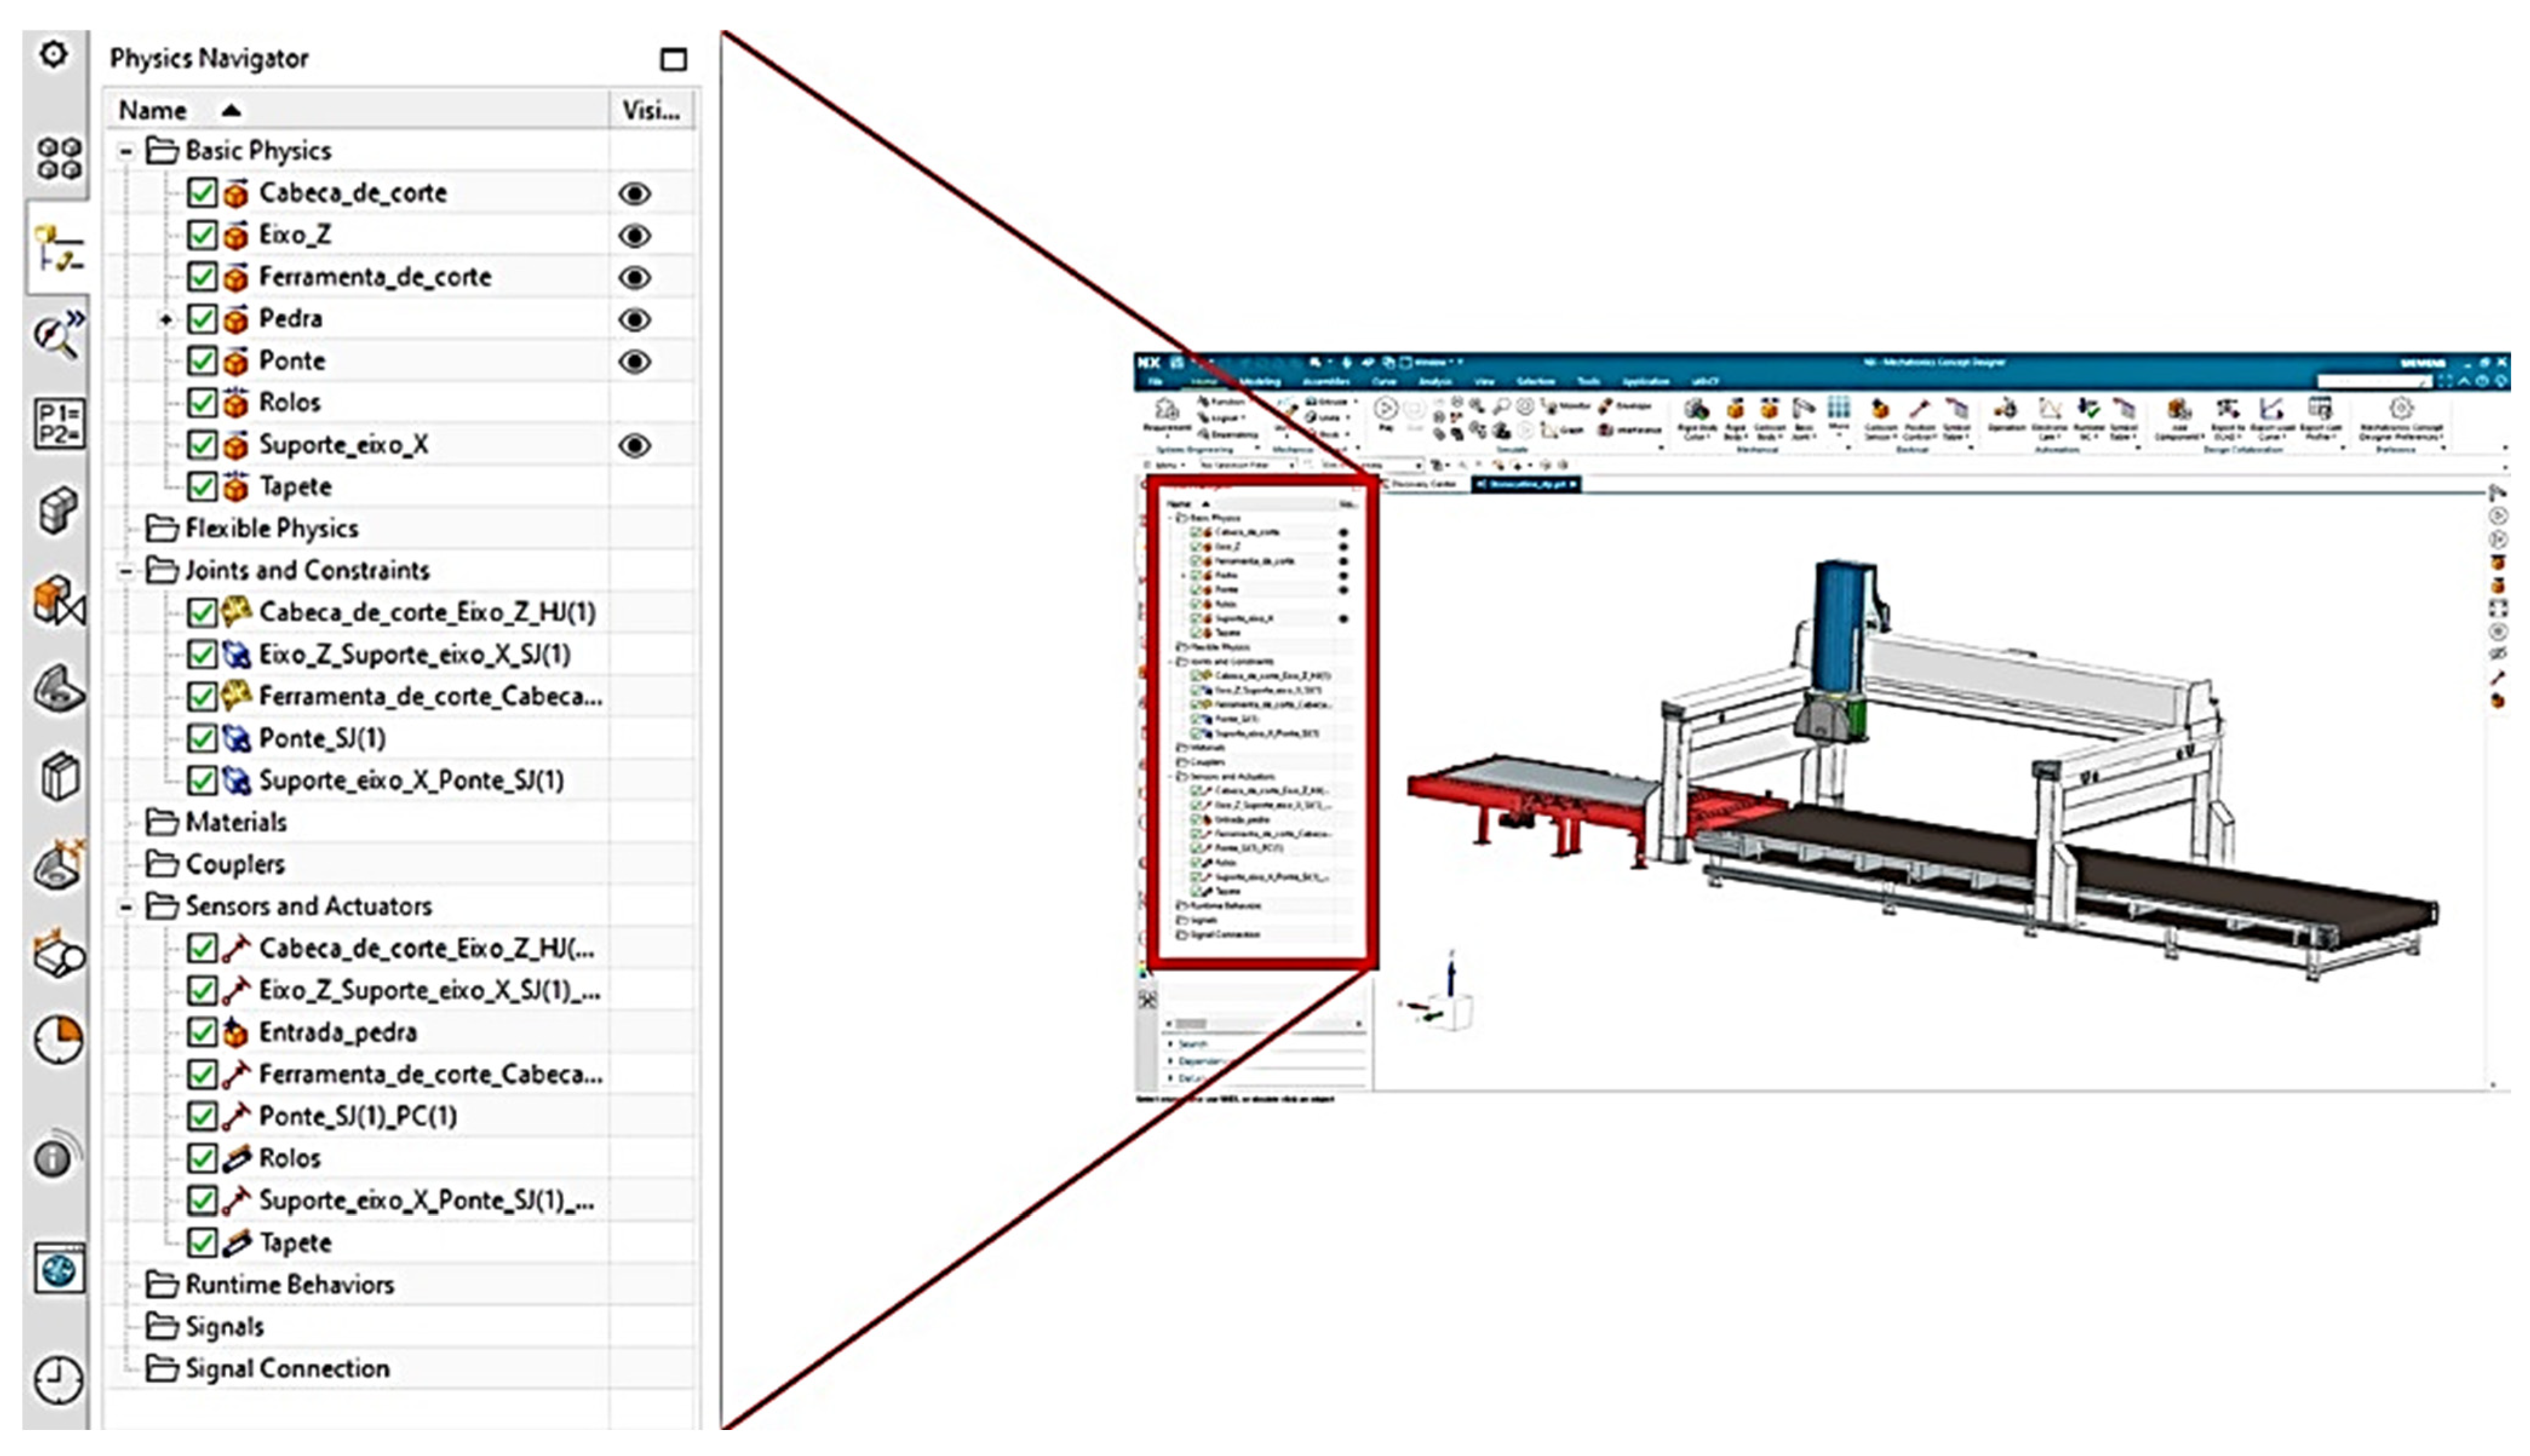Uncheck the Cabeca_de_corte rigid body checkbox
The width and height of the screenshot is (2530, 1456).
(x=202, y=193)
